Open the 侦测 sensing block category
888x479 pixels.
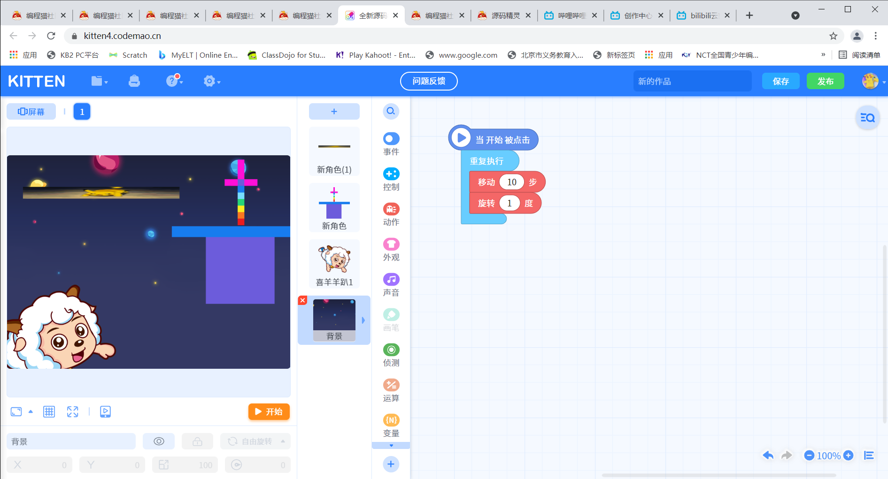[391, 355]
